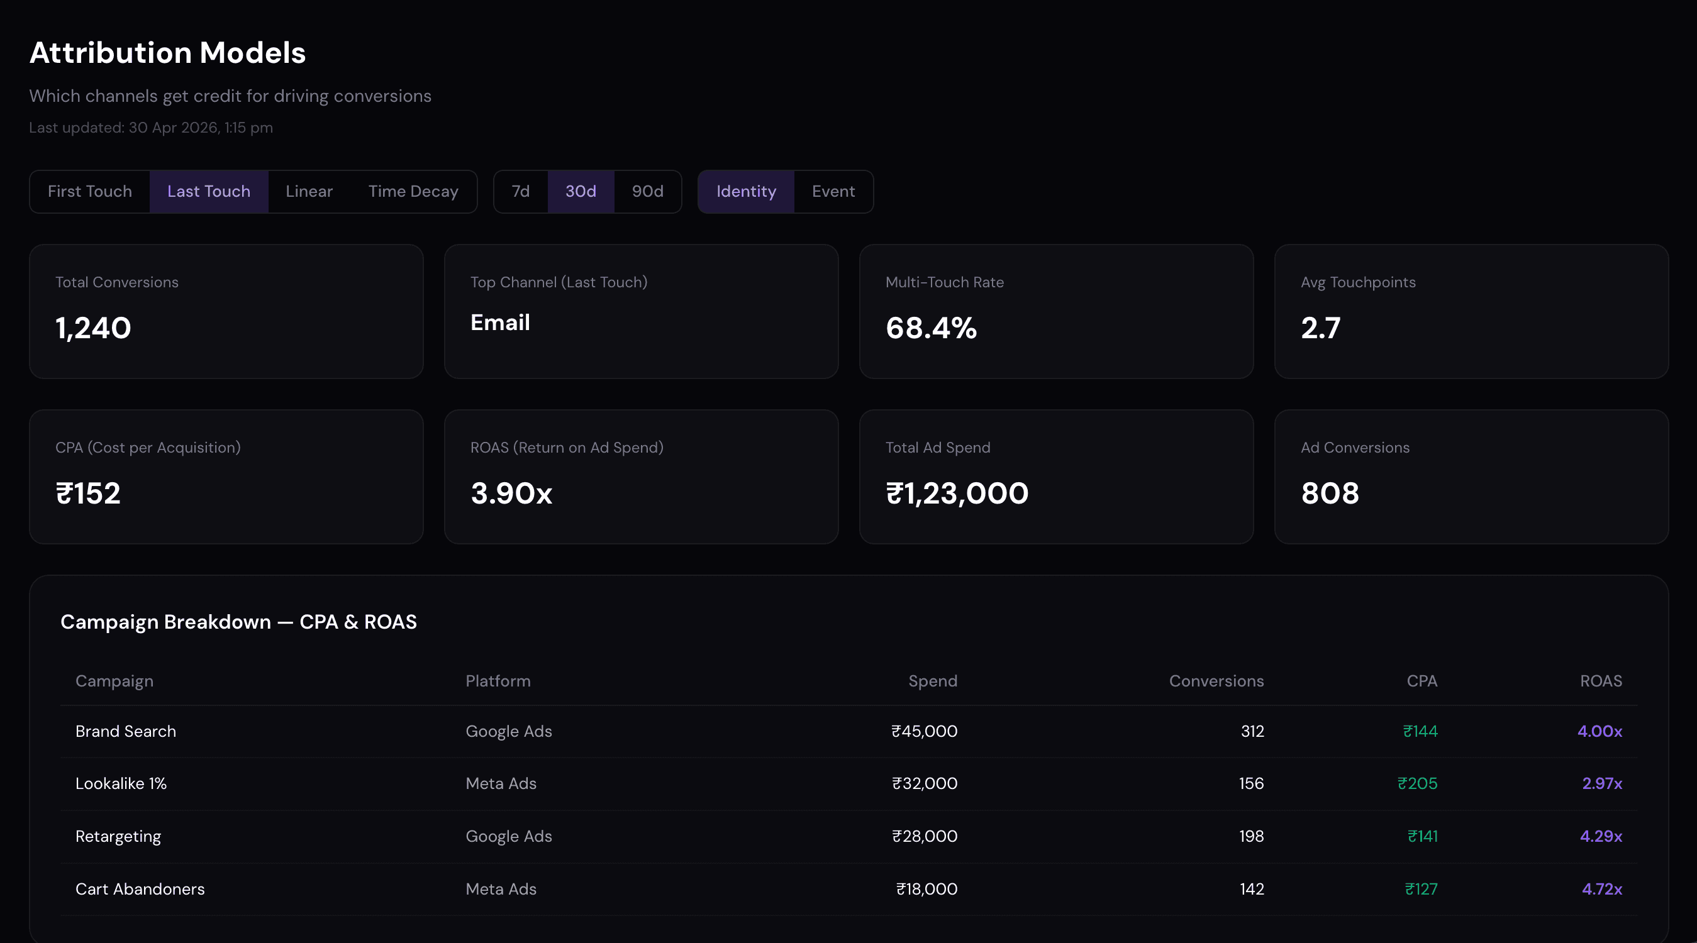The width and height of the screenshot is (1697, 943).
Task: Click the ₹141 CPA cell
Action: click(x=1422, y=836)
